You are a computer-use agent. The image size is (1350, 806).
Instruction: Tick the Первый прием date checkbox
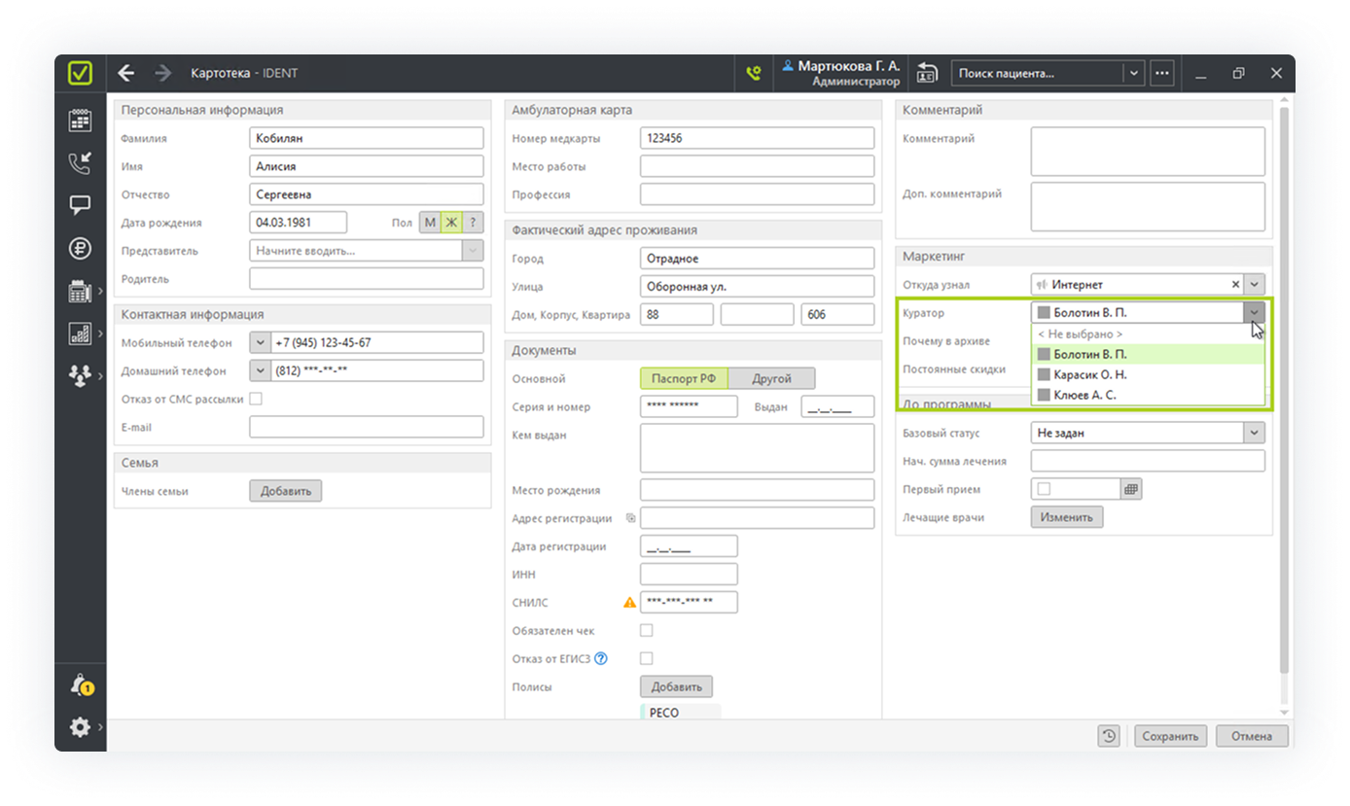tap(1045, 489)
